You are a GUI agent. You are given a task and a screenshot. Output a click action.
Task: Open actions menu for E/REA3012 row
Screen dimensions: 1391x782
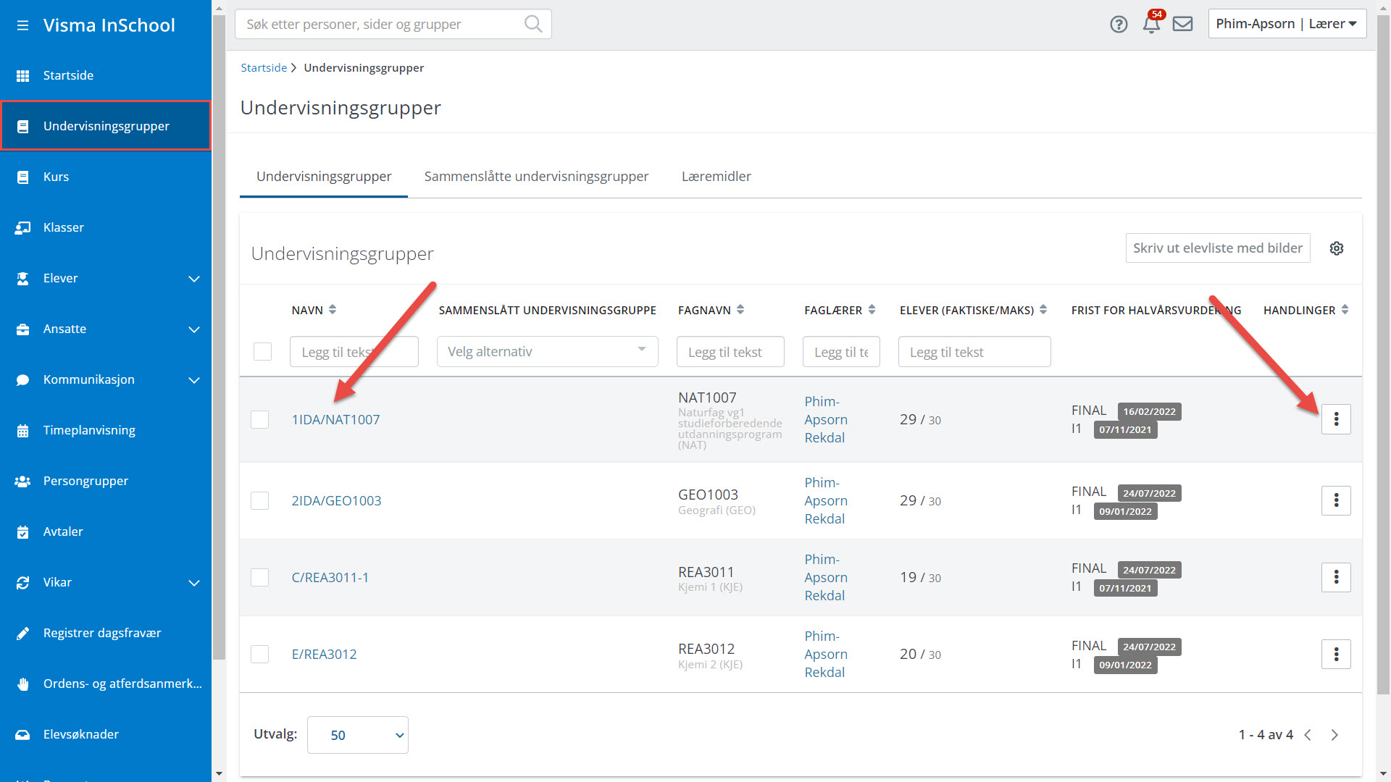coord(1336,655)
